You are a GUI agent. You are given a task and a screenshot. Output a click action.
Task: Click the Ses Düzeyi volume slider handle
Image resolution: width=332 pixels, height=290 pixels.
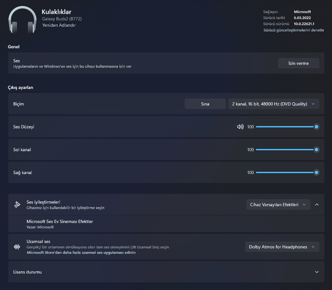316,127
